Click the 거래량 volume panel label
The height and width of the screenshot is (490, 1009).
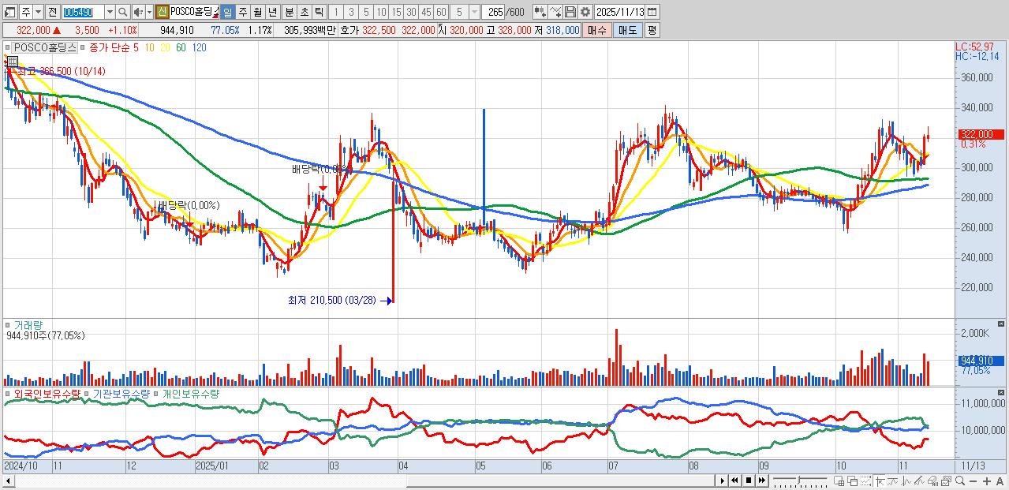[x=28, y=324]
